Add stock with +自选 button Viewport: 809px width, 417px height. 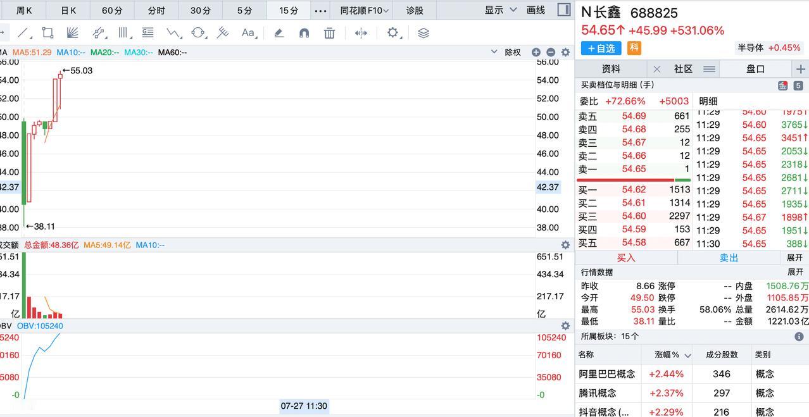pos(601,48)
